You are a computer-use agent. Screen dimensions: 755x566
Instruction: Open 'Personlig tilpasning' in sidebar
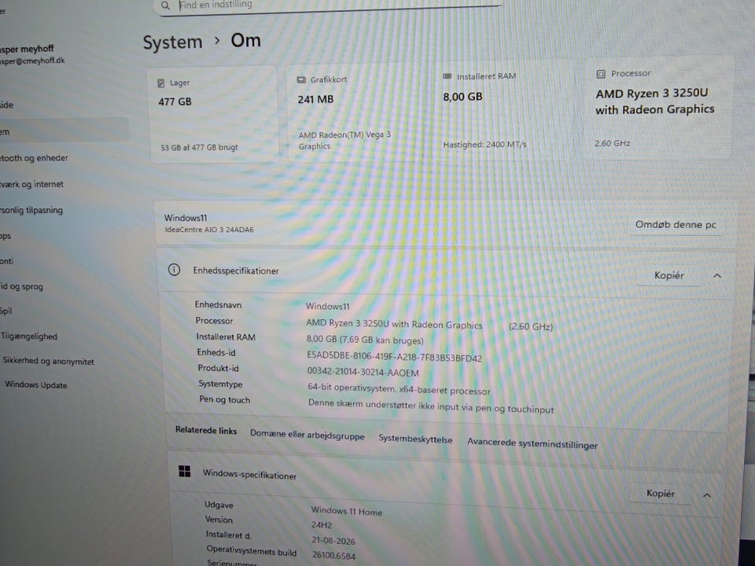click(31, 211)
